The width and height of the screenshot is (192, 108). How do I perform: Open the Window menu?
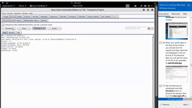coord(25,13)
